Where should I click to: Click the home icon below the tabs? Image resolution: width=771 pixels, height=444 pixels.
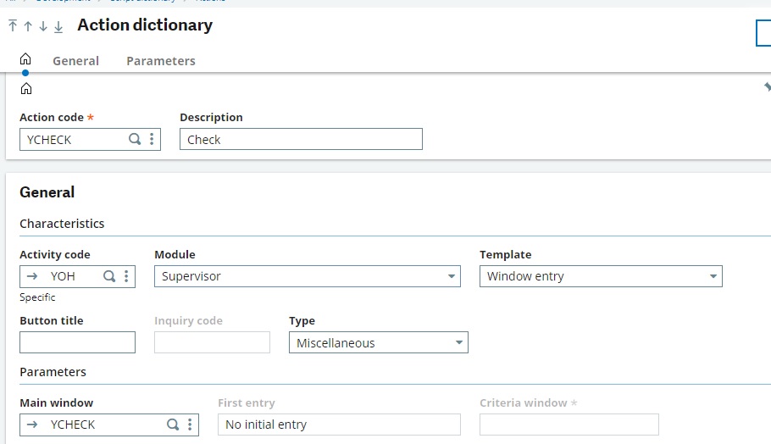pyautogui.click(x=26, y=88)
